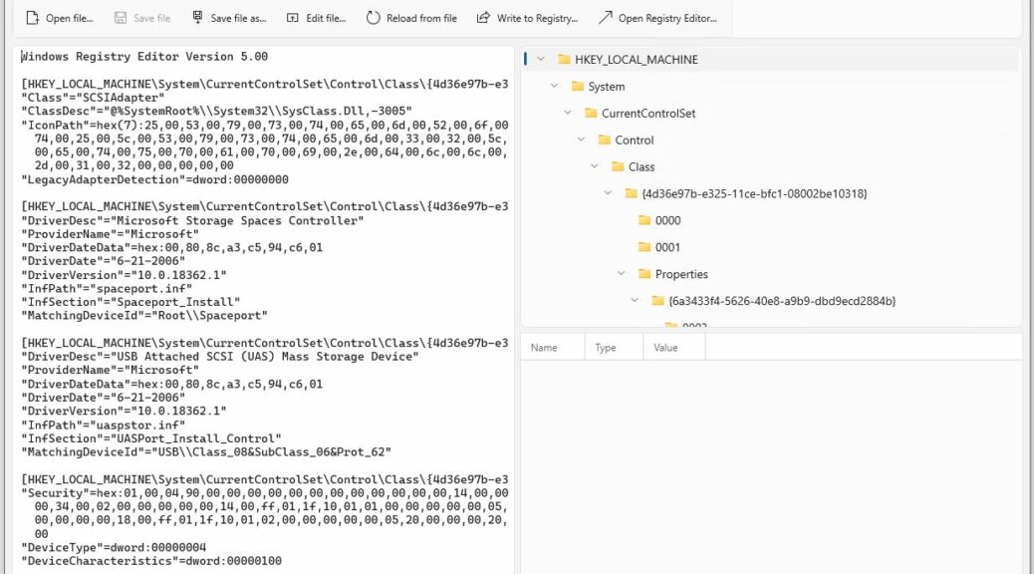This screenshot has width=1034, height=574.
Task: Select the 0001 subkey label
Action: point(667,247)
